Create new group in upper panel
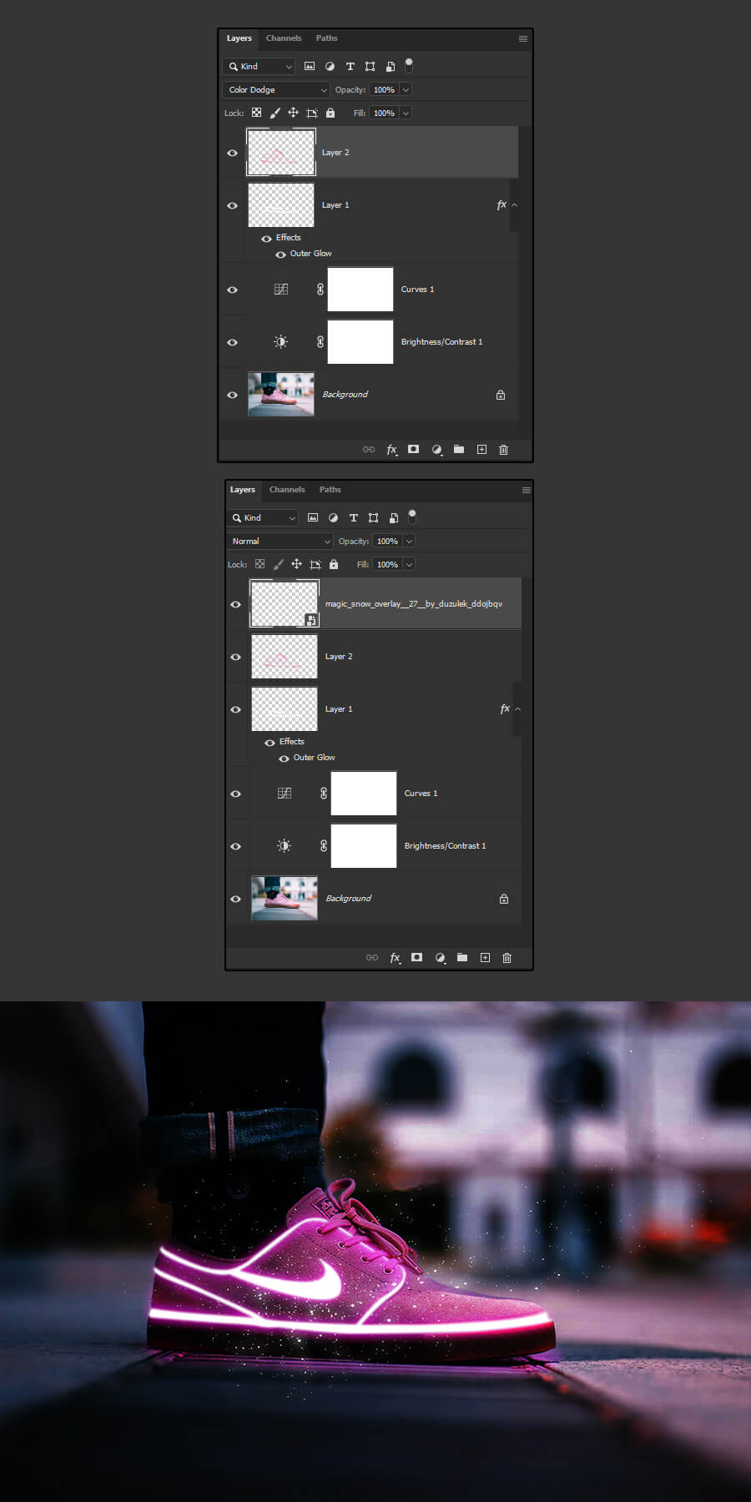This screenshot has width=751, height=1502. point(459,449)
